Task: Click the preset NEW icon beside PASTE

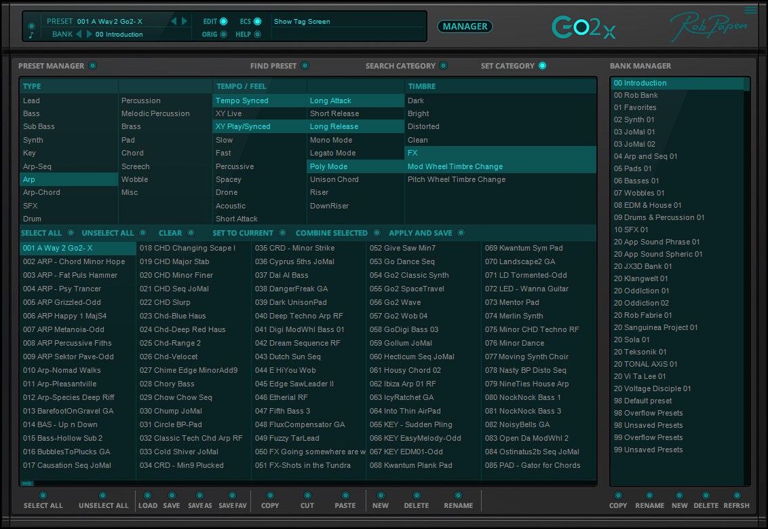Action: [x=381, y=496]
